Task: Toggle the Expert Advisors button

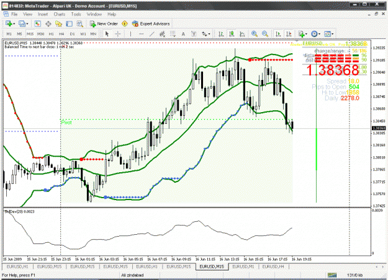Action: pyautogui.click(x=151, y=24)
